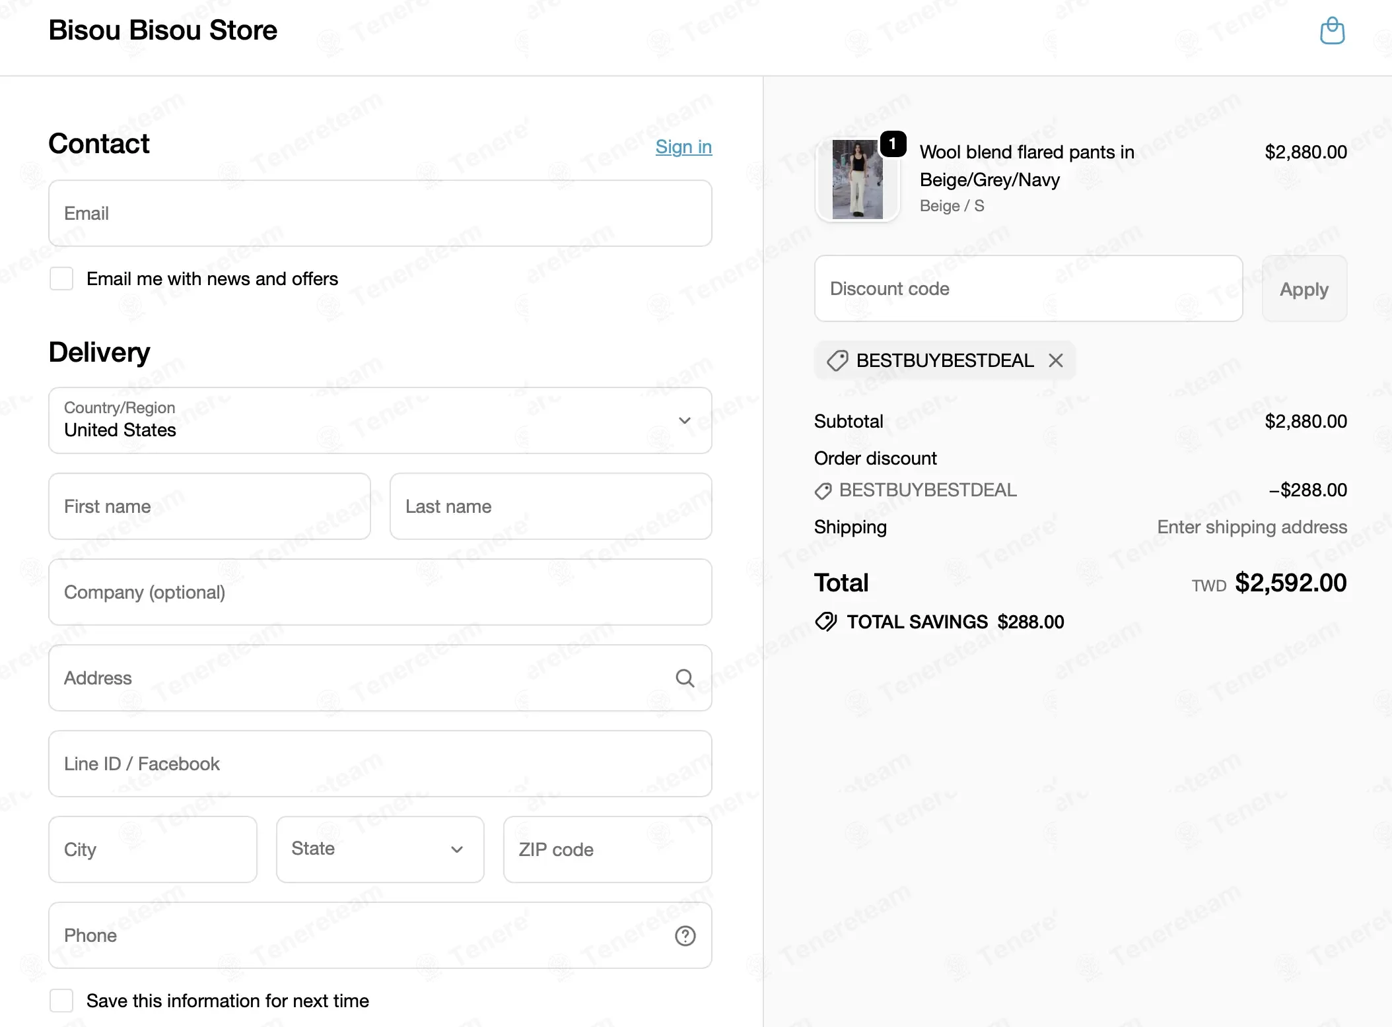Click the Total label
1392x1027 pixels.
pyautogui.click(x=841, y=583)
